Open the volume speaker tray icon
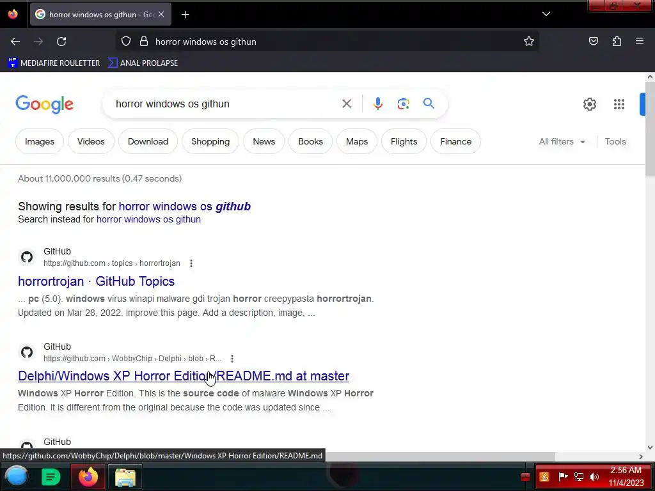This screenshot has height=491, width=655. (x=594, y=477)
